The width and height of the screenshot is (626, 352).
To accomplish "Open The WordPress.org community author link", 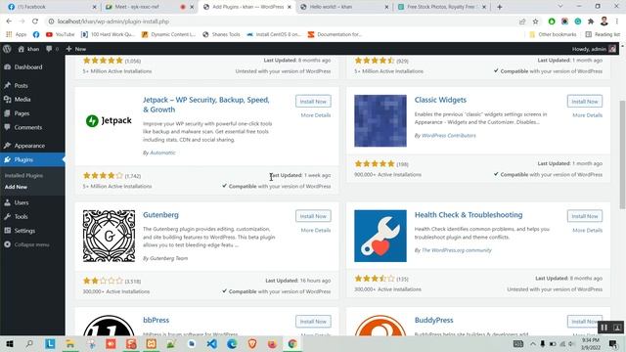I will (x=457, y=250).
